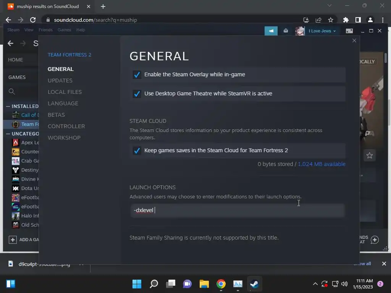Select Dota Underlords in library list

pyautogui.click(x=26, y=188)
